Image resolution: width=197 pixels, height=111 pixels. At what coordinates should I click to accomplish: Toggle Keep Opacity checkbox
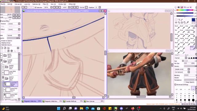[185, 82]
